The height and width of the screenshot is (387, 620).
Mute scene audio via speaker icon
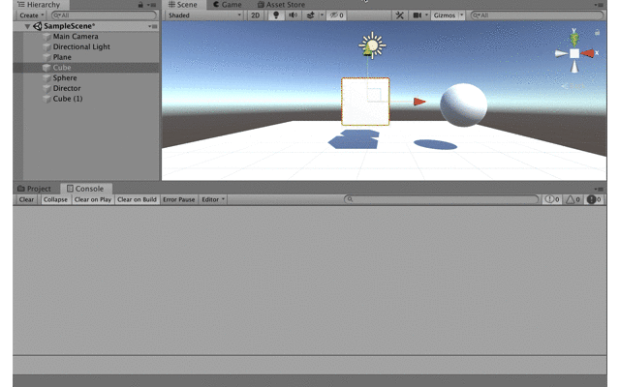(x=293, y=15)
